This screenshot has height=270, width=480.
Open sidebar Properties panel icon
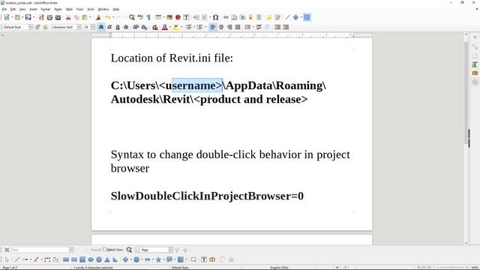click(475, 46)
